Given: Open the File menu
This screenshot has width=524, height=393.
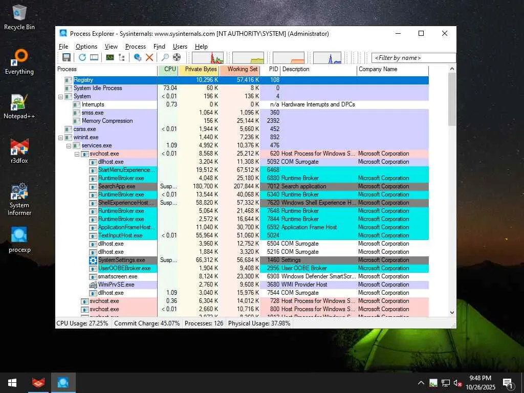Looking at the screenshot, I should [63, 47].
